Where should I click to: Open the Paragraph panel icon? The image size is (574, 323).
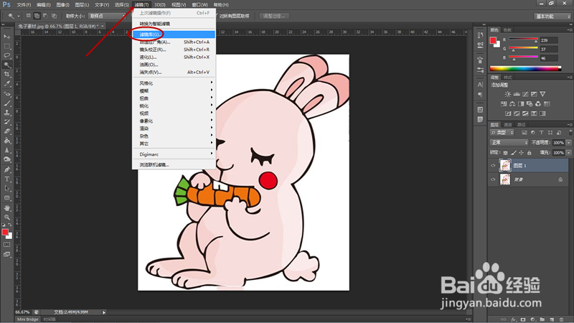pyautogui.click(x=480, y=95)
